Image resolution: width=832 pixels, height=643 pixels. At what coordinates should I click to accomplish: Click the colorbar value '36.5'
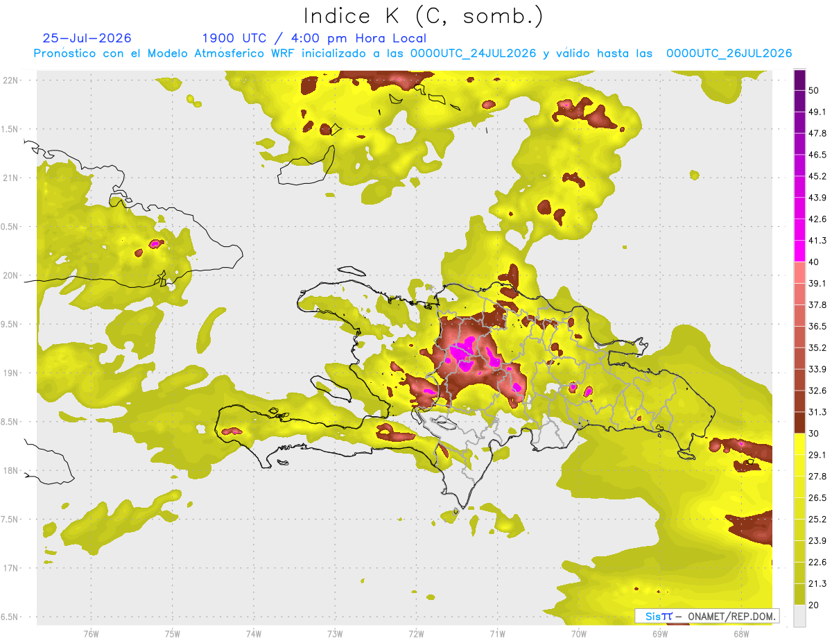tap(817, 326)
